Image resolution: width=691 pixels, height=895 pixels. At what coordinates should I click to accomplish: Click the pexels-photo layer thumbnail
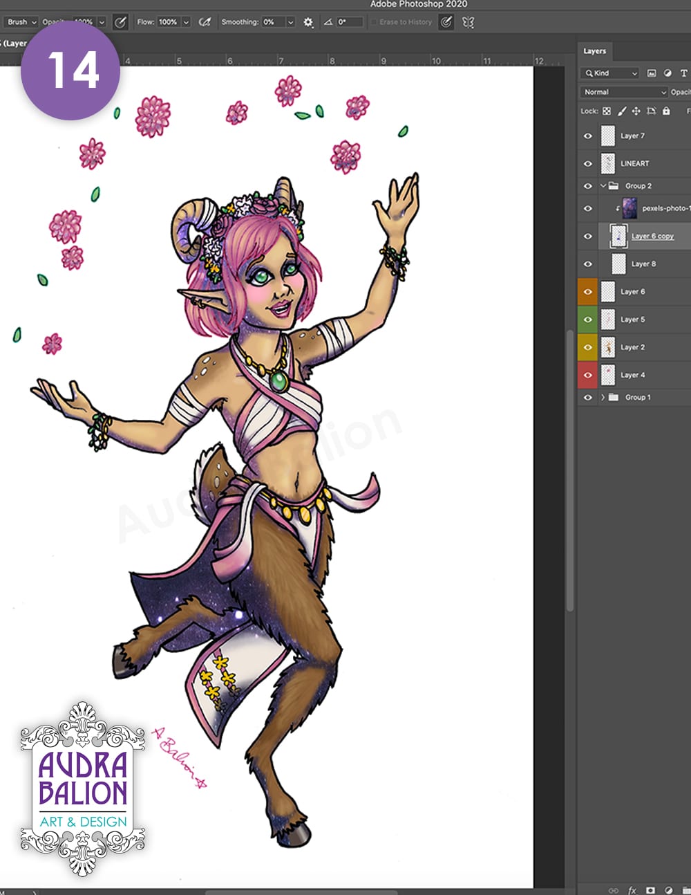[630, 208]
